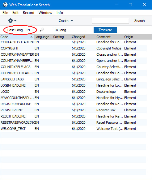Focus the search text field
152x180 pixels.
pyautogui.click(x=110, y=21)
